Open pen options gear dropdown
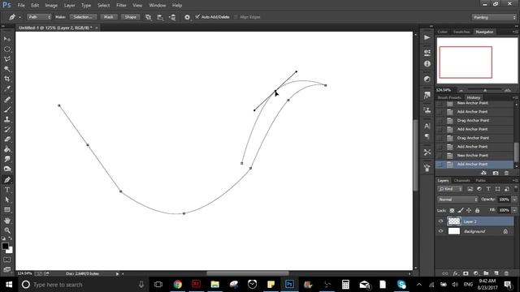 188,17
